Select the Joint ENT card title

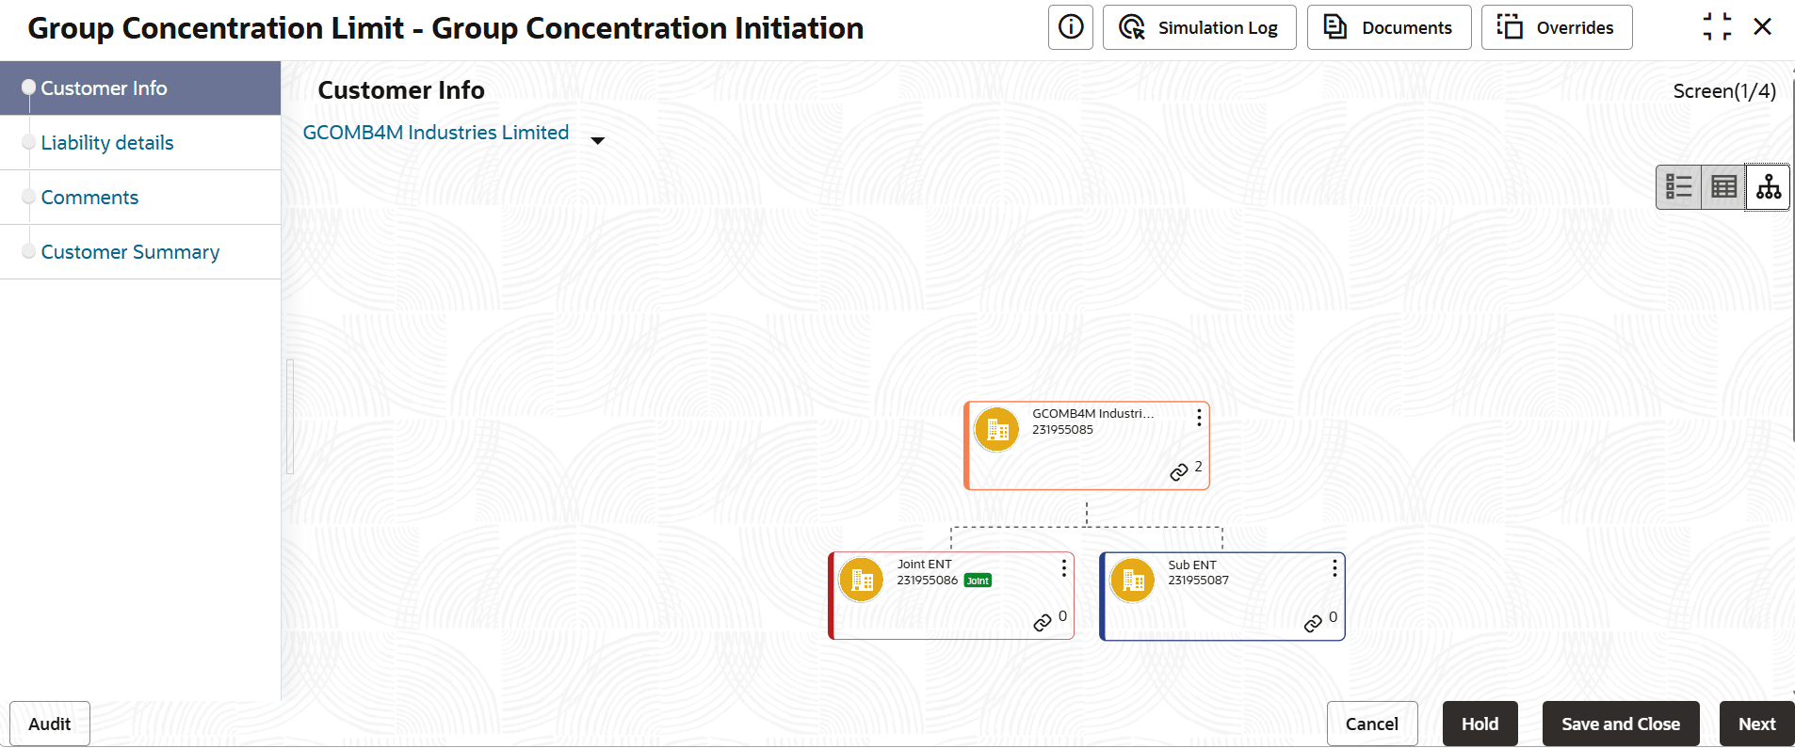pyautogui.click(x=924, y=565)
